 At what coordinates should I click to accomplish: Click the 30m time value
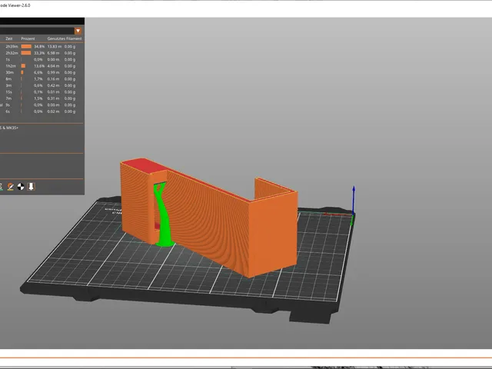[9, 72]
